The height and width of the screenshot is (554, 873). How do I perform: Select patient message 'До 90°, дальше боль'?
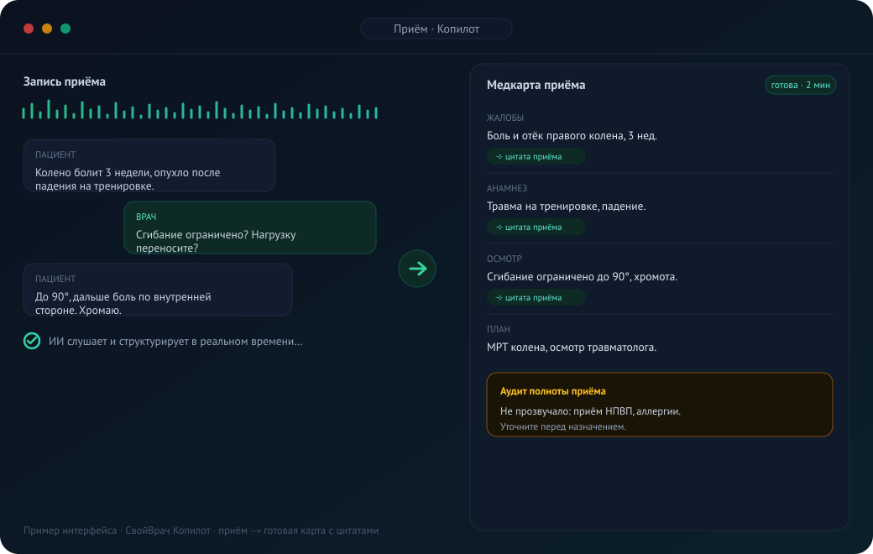158,290
